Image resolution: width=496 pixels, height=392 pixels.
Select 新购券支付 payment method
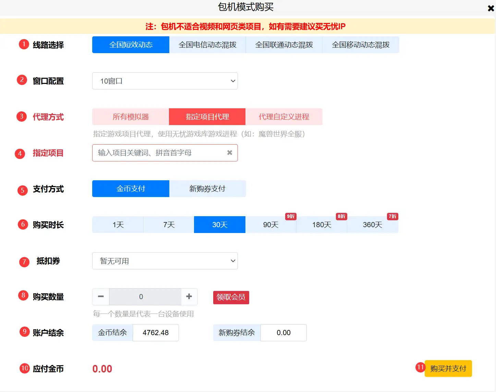pos(207,189)
